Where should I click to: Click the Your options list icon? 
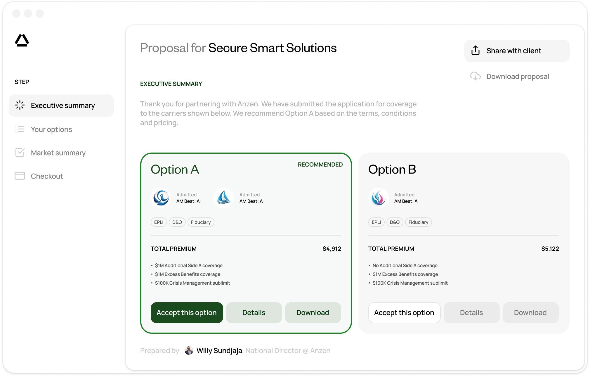(20, 129)
